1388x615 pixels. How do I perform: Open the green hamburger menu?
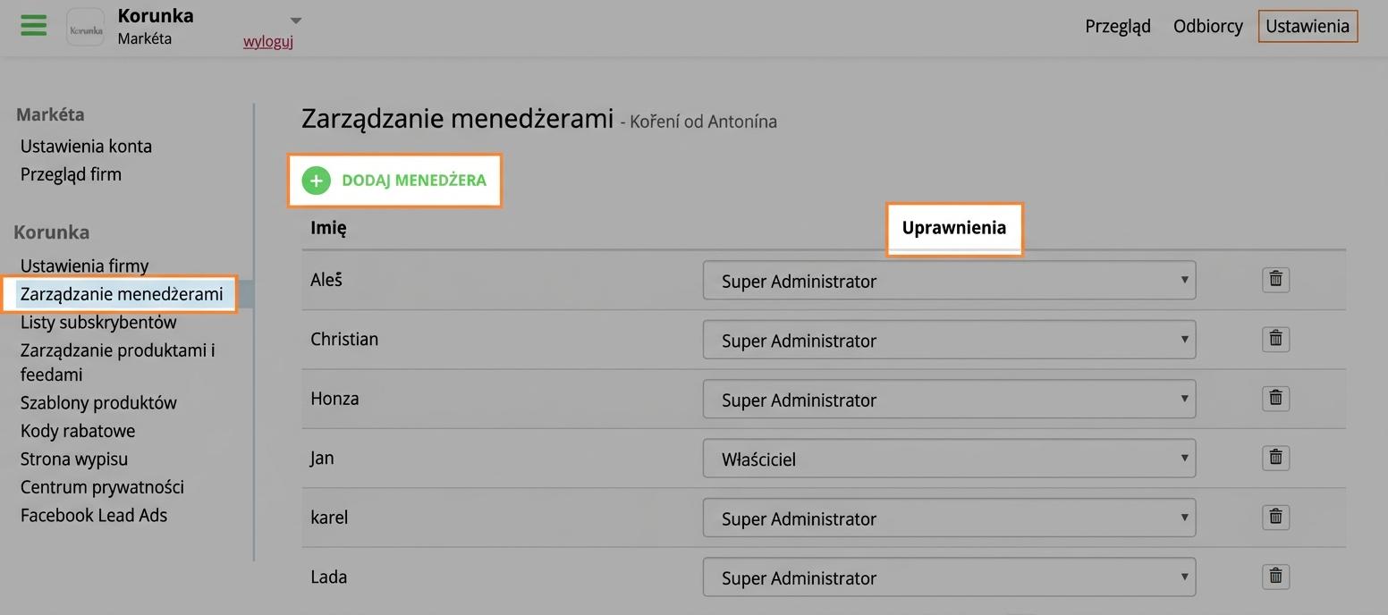[x=33, y=25]
